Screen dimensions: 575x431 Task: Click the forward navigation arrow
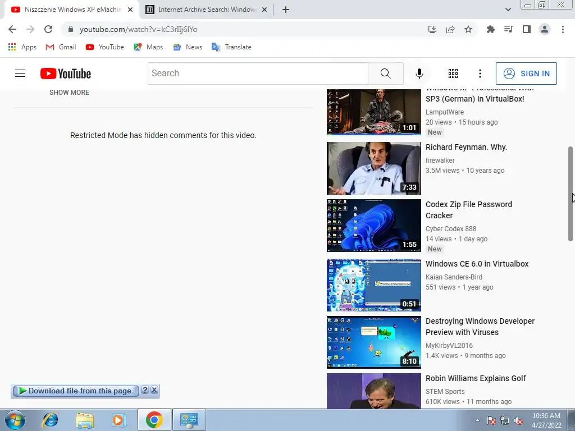tap(30, 29)
